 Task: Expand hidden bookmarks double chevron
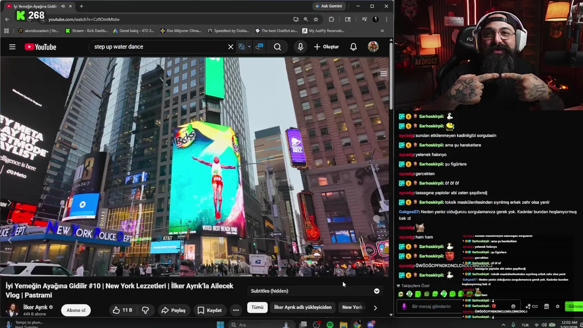click(x=382, y=31)
